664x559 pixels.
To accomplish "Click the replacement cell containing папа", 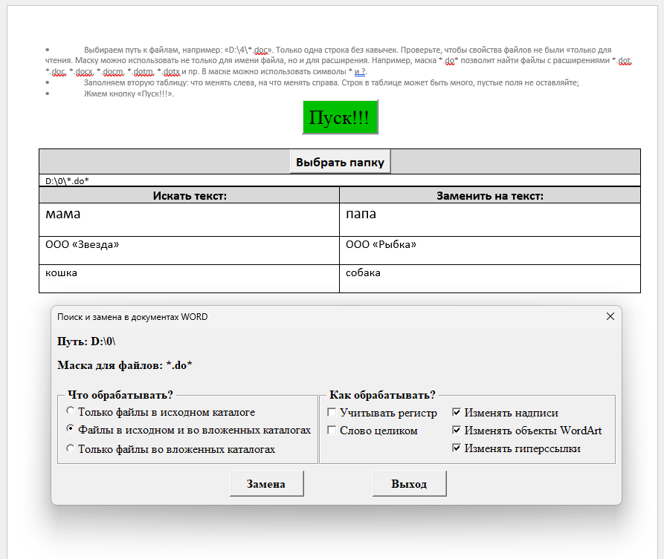I will point(489,219).
